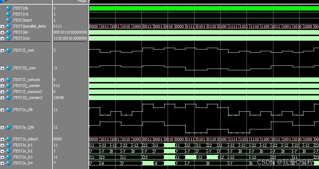Screen dimensions: 319x169
Task: Click the 1111 segment in parallel_data waveform
Action: point(233,27)
